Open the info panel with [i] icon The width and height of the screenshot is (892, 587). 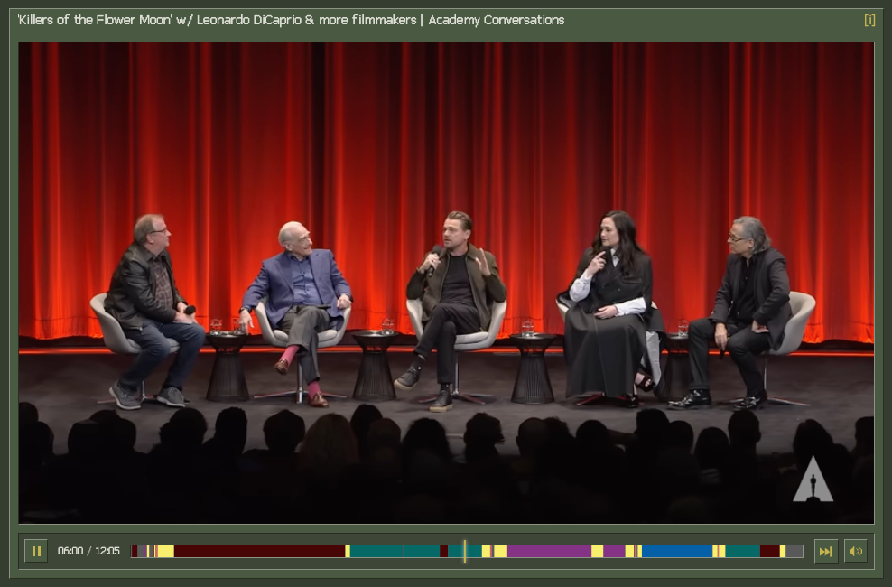coord(869,20)
